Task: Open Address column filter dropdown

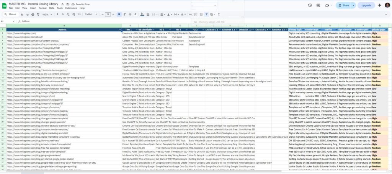Action: point(120,29)
